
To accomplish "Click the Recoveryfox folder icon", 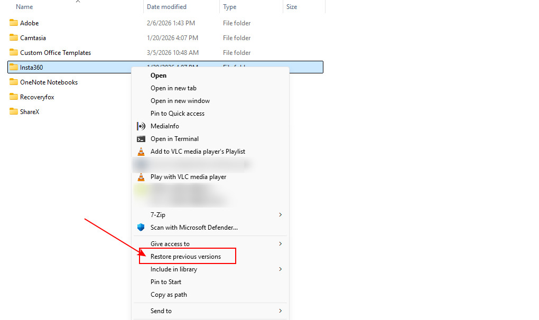I will (14, 97).
